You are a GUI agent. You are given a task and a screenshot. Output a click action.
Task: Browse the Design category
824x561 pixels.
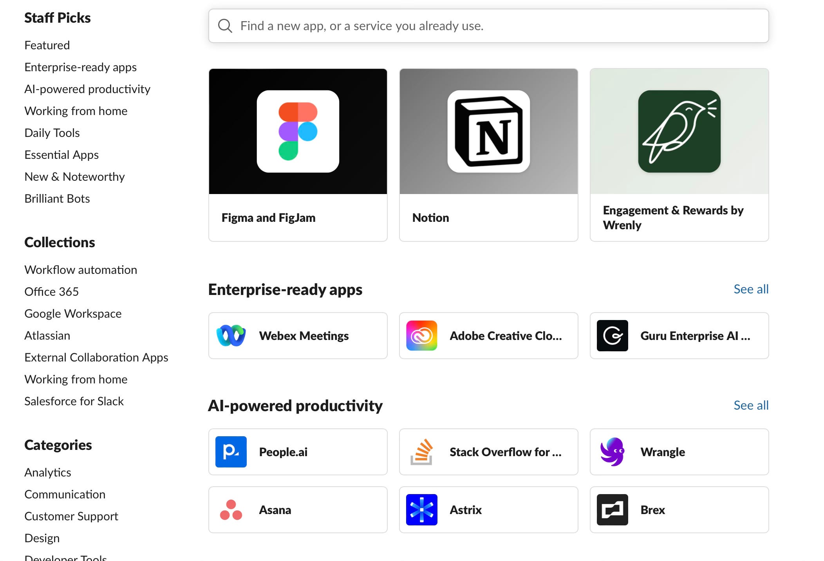pos(42,538)
